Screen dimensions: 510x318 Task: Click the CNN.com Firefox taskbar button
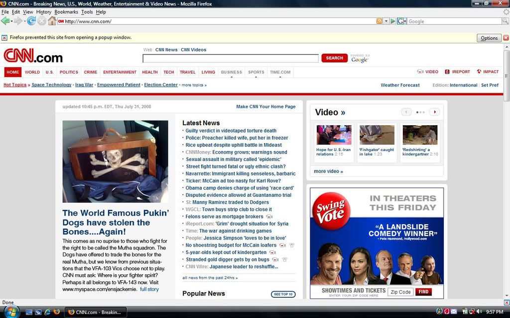point(95,312)
